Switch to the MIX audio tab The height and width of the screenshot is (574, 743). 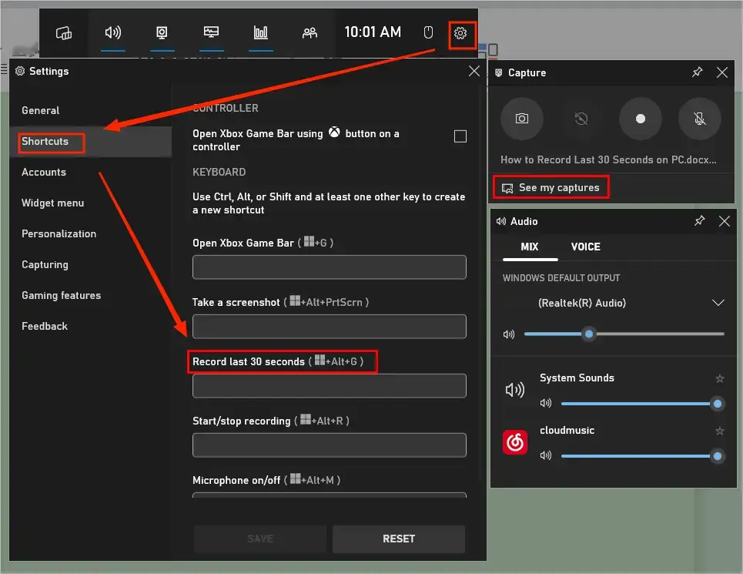click(530, 247)
